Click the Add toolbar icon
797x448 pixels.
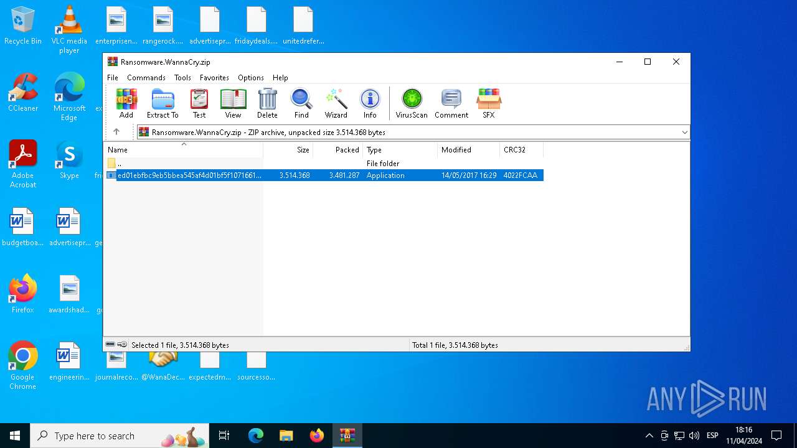coord(126,103)
